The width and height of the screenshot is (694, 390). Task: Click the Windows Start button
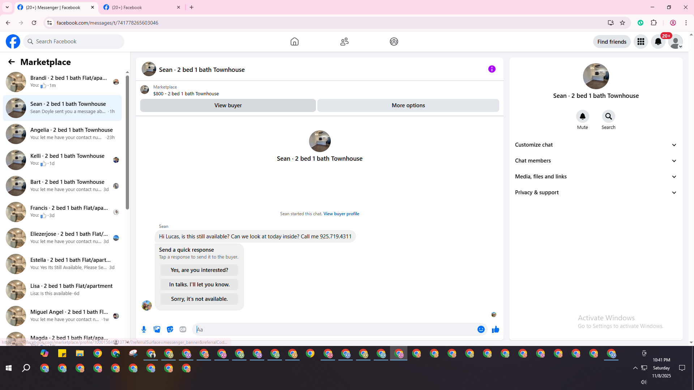pos(9,368)
